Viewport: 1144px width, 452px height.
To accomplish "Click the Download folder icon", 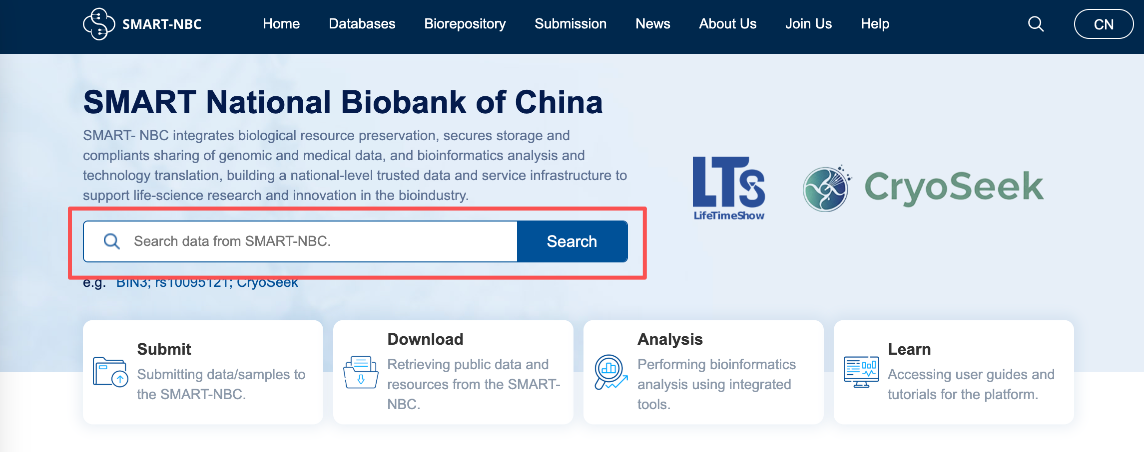I will [x=361, y=372].
